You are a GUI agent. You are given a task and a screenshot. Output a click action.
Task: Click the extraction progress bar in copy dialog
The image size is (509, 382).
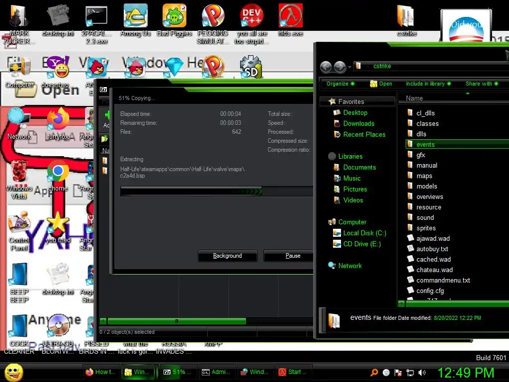click(217, 191)
